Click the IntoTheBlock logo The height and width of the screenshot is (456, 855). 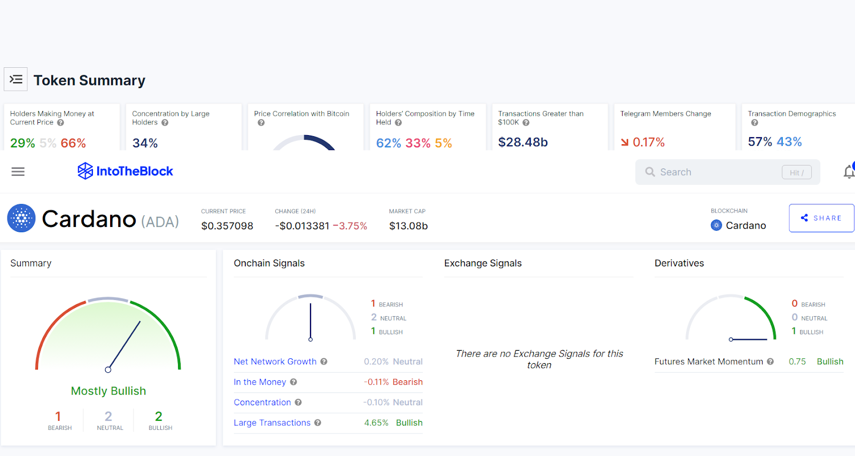[125, 171]
